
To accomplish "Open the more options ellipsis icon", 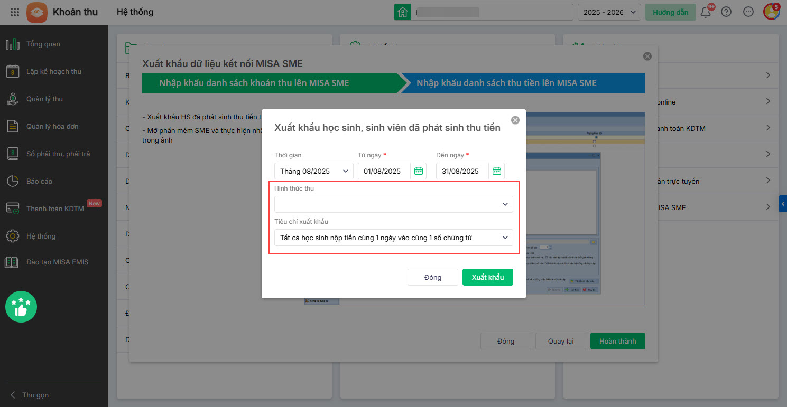I will click(748, 12).
